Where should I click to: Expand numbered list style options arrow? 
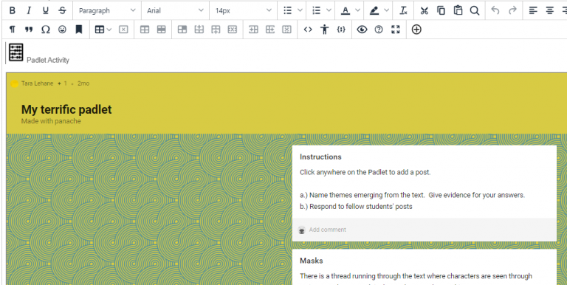tap(329, 10)
